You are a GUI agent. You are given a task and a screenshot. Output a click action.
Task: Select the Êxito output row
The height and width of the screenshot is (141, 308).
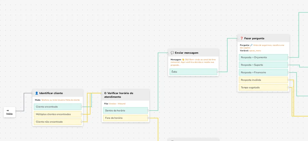(193, 72)
